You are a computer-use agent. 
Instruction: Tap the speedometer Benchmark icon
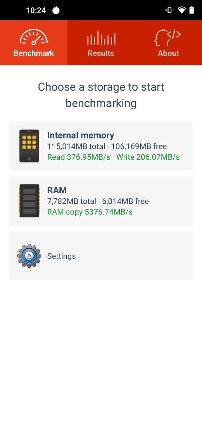(x=33, y=37)
